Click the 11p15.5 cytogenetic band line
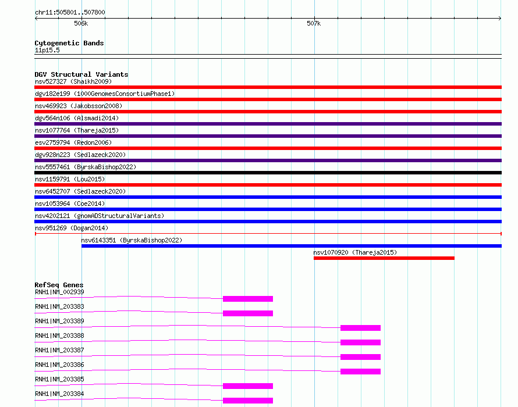The image size is (518, 407). (268, 56)
